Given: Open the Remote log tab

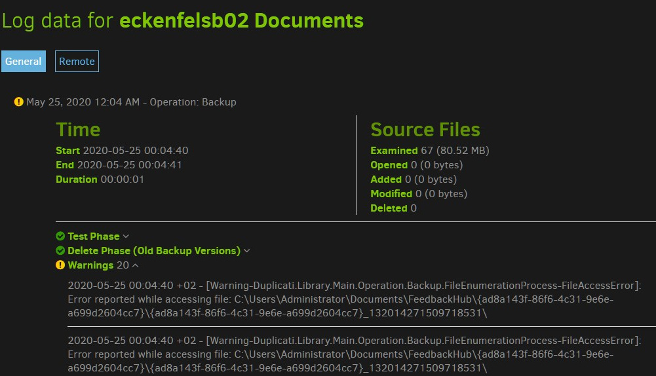Looking at the screenshot, I should 77,62.
